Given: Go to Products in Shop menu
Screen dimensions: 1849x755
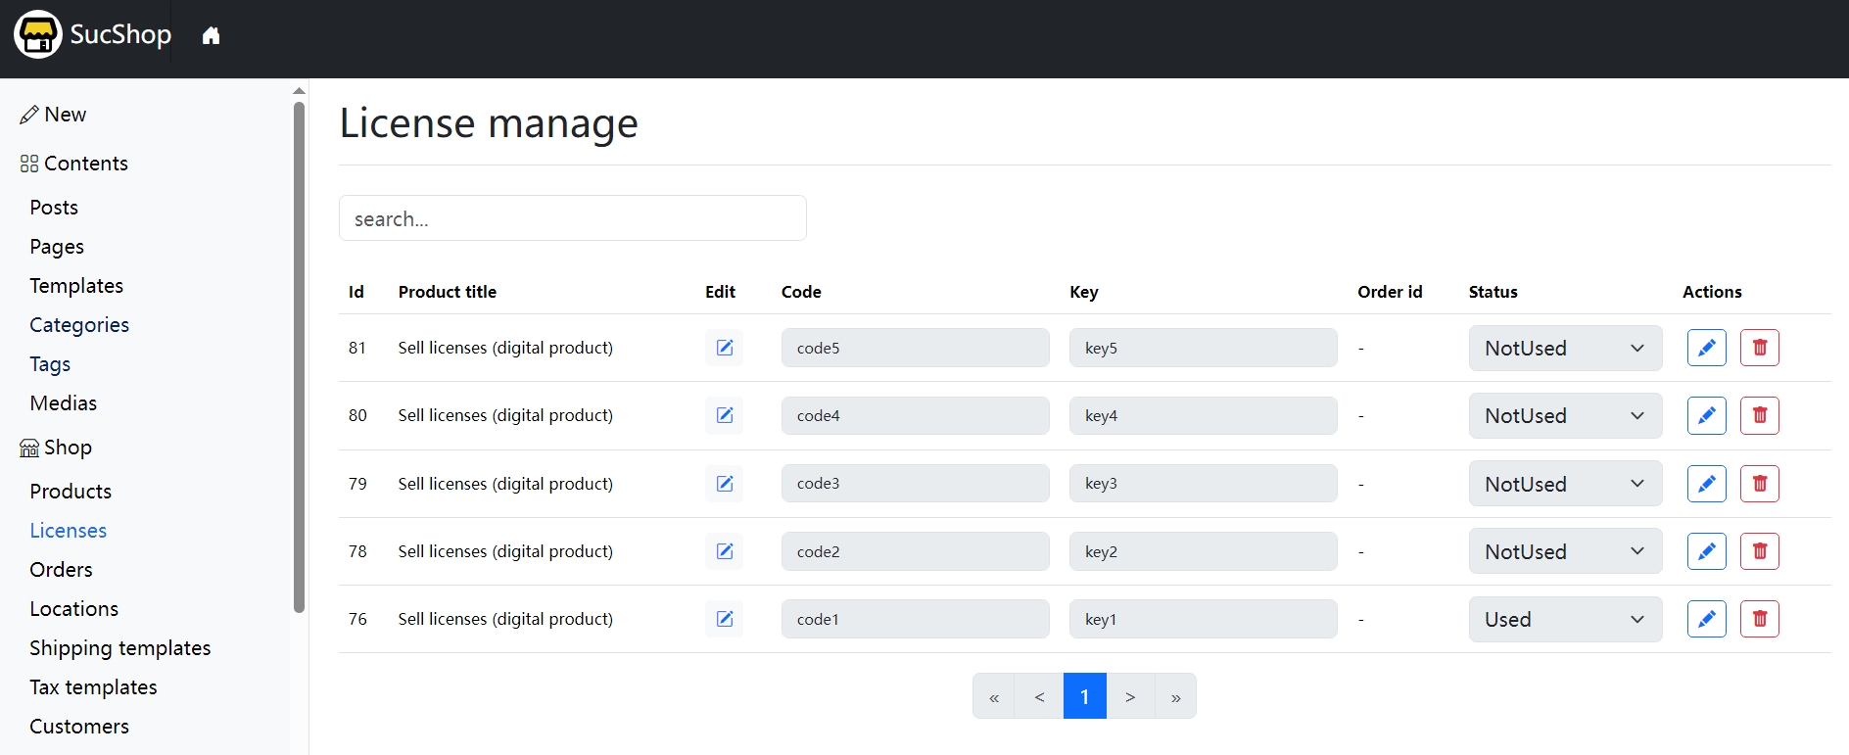Looking at the screenshot, I should [x=71, y=491].
